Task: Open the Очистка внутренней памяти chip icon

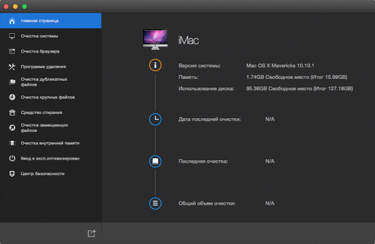Action: click(12, 143)
